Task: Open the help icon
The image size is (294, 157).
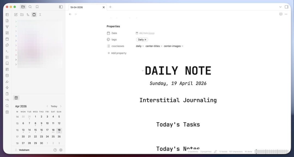Action: pyautogui.click(x=55, y=150)
